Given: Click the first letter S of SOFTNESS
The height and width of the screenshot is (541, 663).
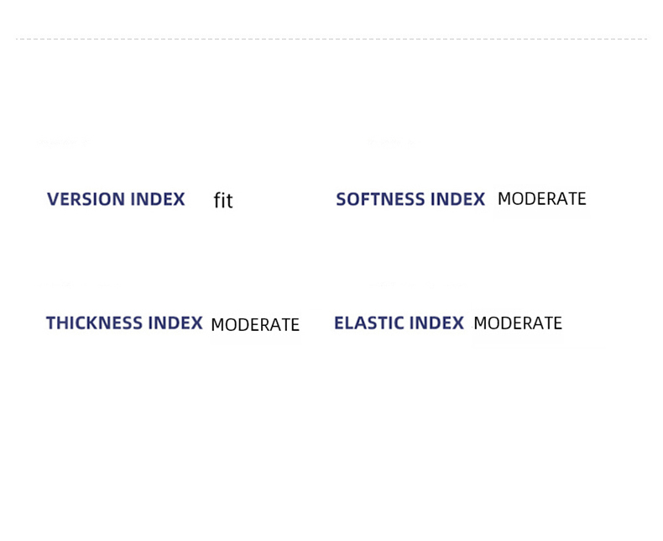Looking at the screenshot, I should click(342, 200).
